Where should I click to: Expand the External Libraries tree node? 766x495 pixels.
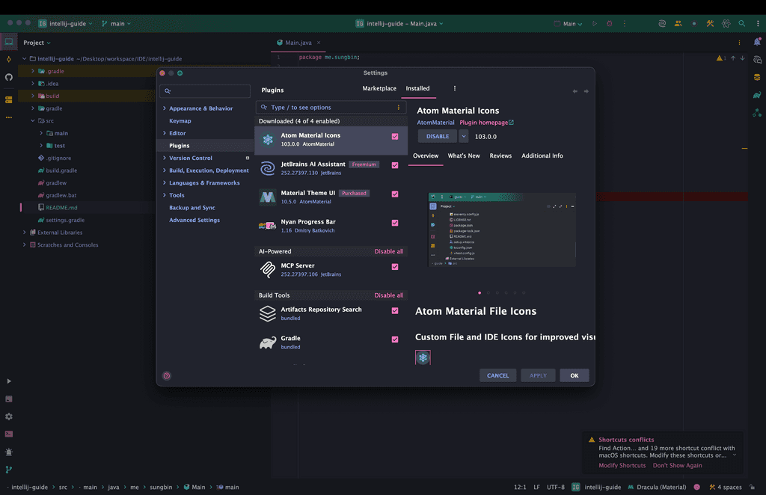coord(25,233)
